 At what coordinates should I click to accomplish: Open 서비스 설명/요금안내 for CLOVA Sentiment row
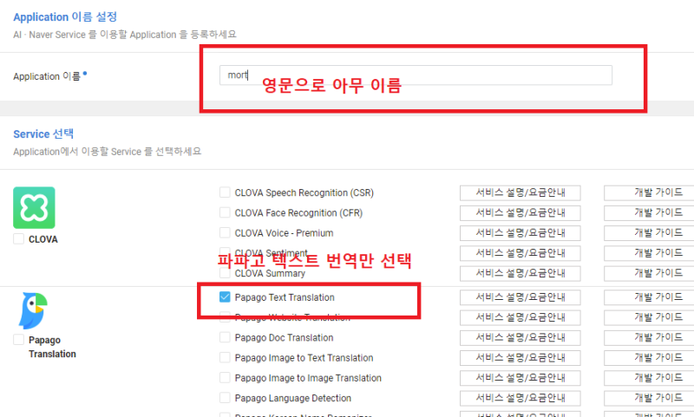520,253
